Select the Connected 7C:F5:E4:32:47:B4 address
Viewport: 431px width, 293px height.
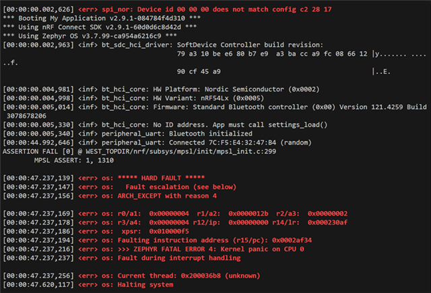click(222, 142)
